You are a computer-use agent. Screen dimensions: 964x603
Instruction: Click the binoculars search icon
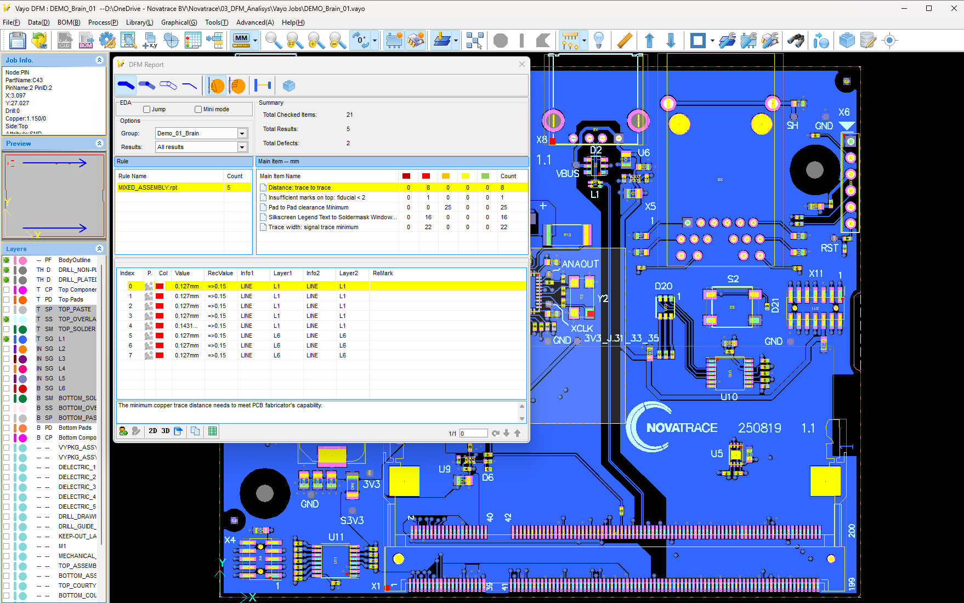coord(796,41)
